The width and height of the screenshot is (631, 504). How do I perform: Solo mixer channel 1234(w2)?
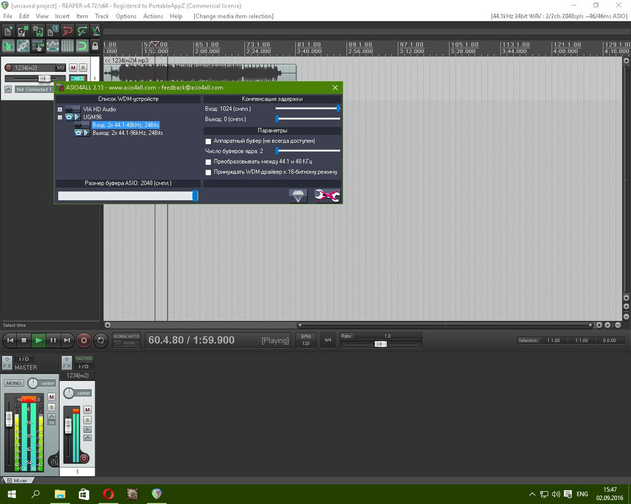pyautogui.click(x=87, y=420)
